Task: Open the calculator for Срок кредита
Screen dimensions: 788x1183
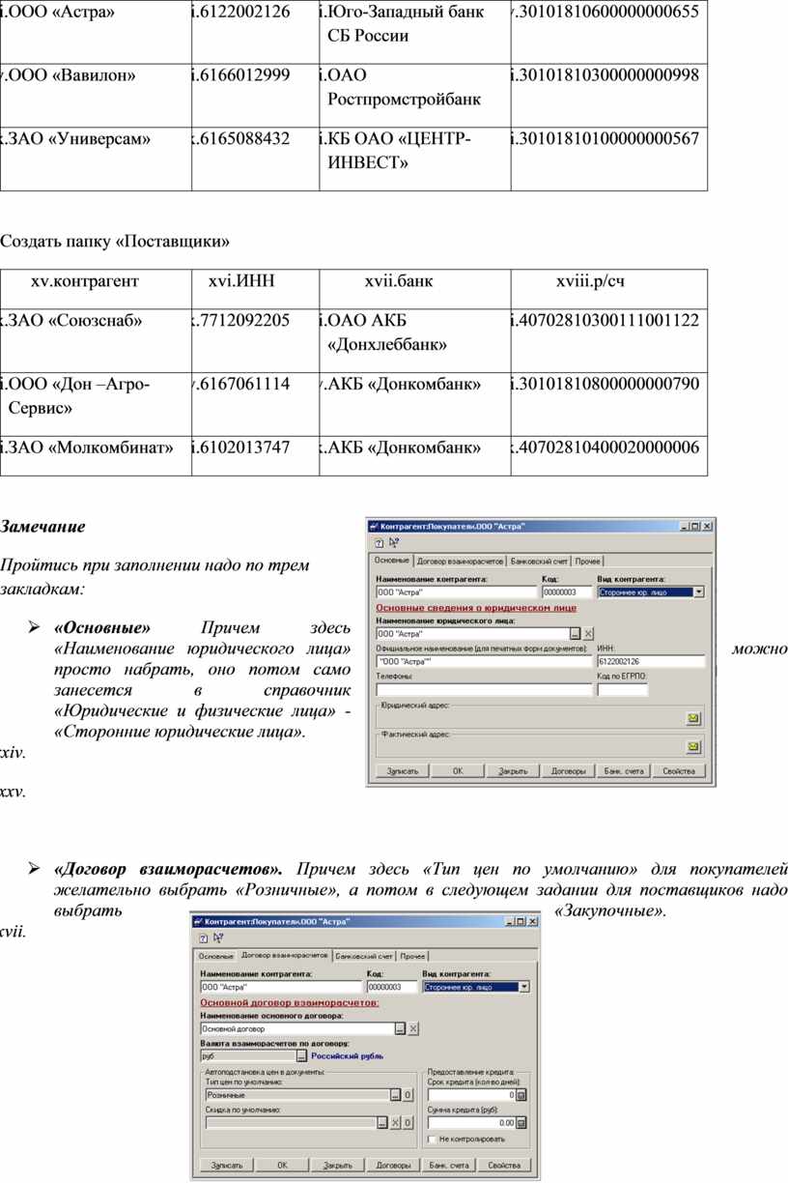Action: coord(521,1095)
